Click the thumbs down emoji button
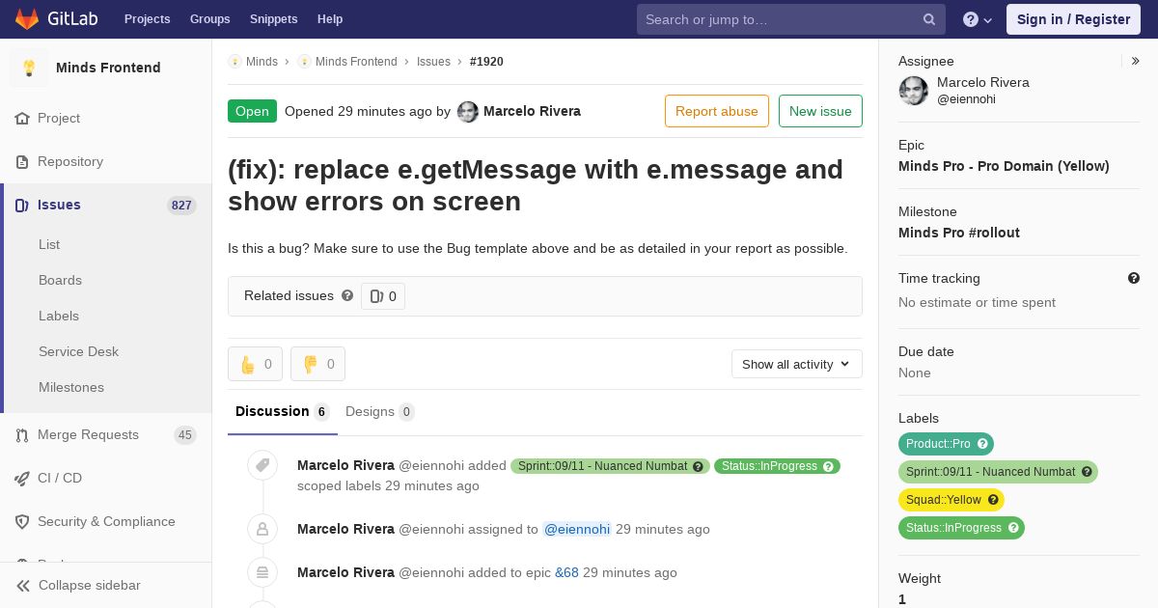 pyautogui.click(x=317, y=364)
